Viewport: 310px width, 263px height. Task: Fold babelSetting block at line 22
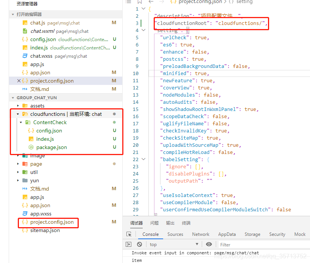(144, 159)
